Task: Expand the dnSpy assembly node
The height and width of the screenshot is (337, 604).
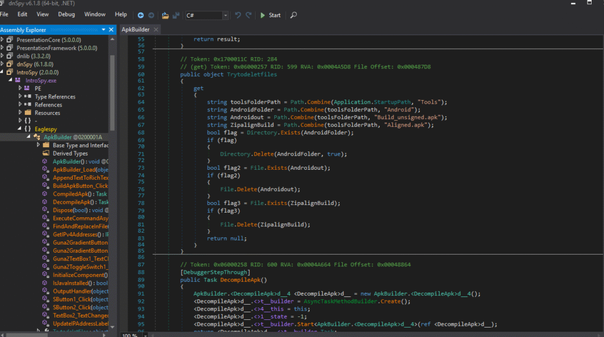Action: point(2,64)
